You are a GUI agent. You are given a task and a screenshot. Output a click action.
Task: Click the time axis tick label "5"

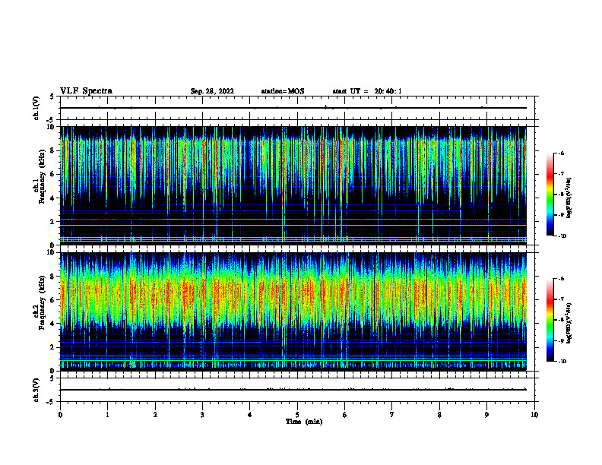(x=297, y=415)
